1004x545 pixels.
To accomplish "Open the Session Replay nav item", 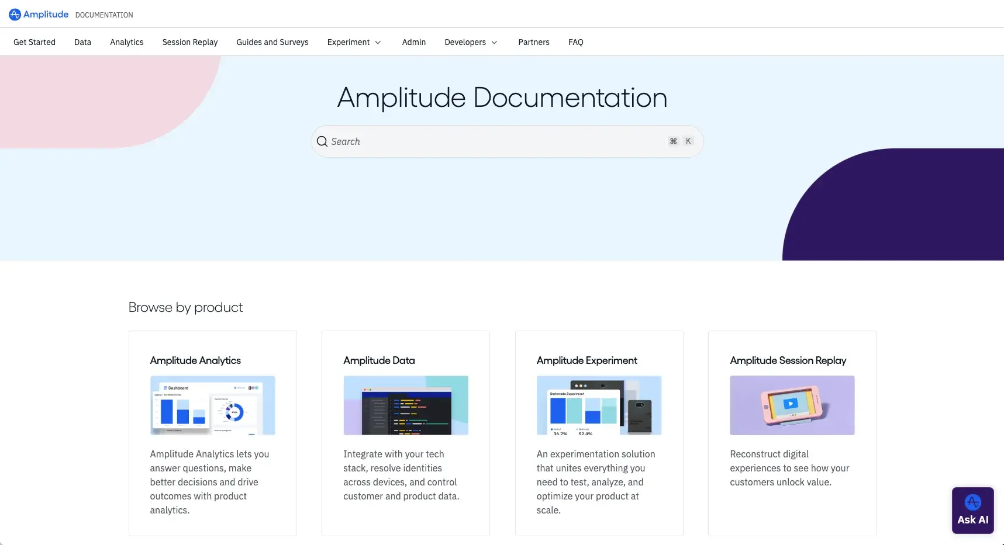I will tap(189, 42).
